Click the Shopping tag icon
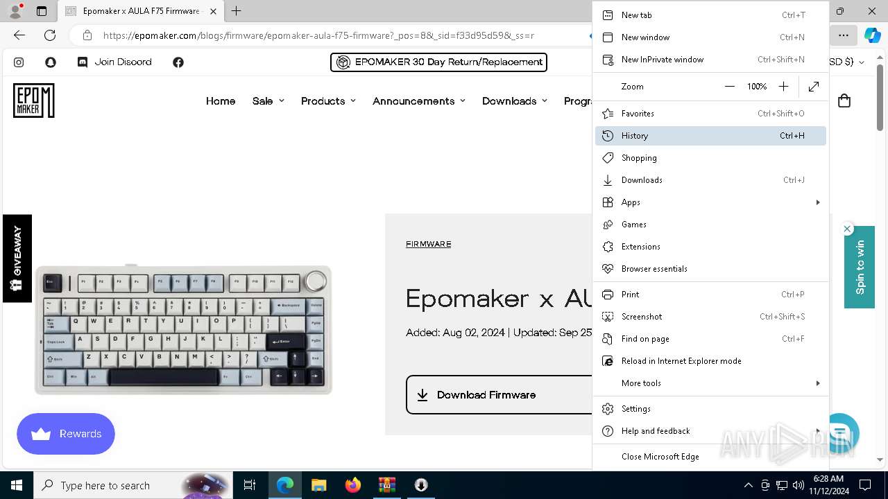 (608, 158)
